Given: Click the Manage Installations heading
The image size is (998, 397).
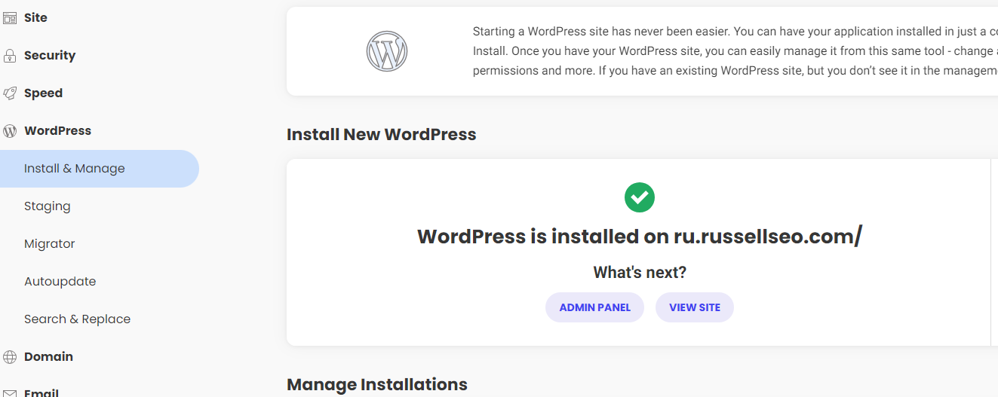Looking at the screenshot, I should click(x=377, y=384).
